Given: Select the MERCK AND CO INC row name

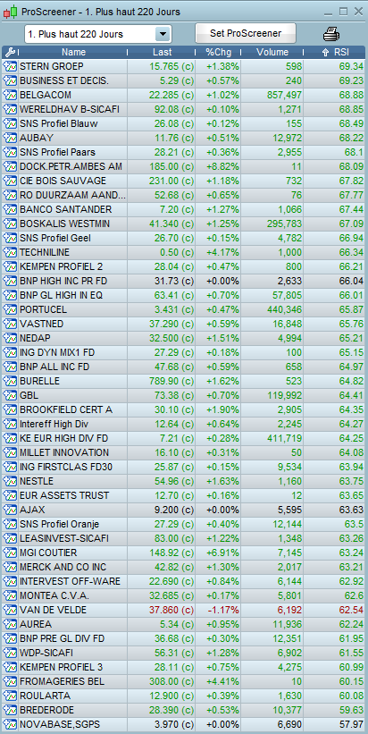Looking at the screenshot, I should coord(63,568).
